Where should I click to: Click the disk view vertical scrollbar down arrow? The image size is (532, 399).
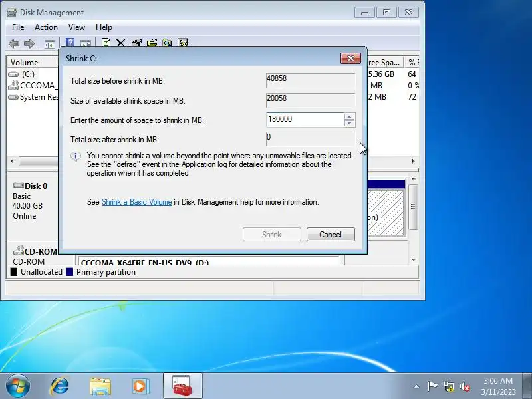click(414, 260)
